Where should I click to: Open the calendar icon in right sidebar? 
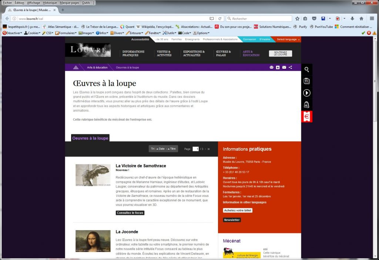[x=307, y=81]
